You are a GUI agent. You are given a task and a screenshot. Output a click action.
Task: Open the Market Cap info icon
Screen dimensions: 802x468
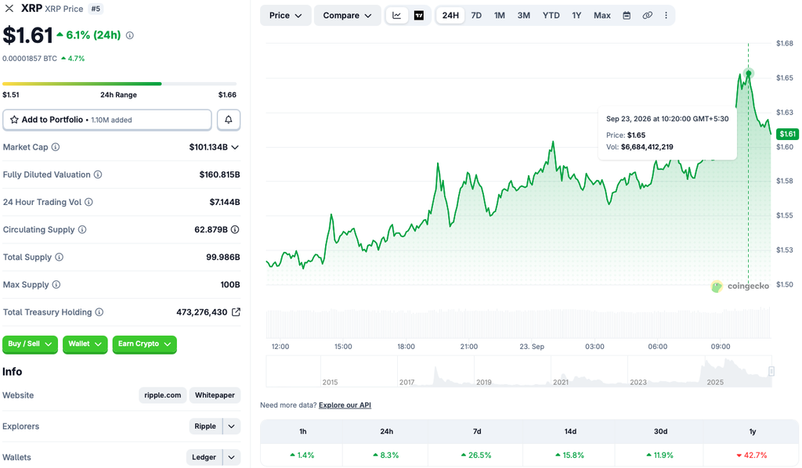click(56, 147)
